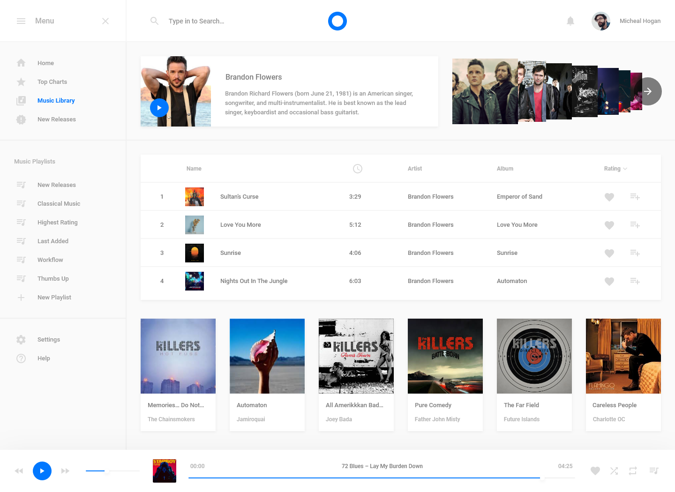675x492 pixels.
Task: Open Top Charts section
Action: click(x=52, y=82)
